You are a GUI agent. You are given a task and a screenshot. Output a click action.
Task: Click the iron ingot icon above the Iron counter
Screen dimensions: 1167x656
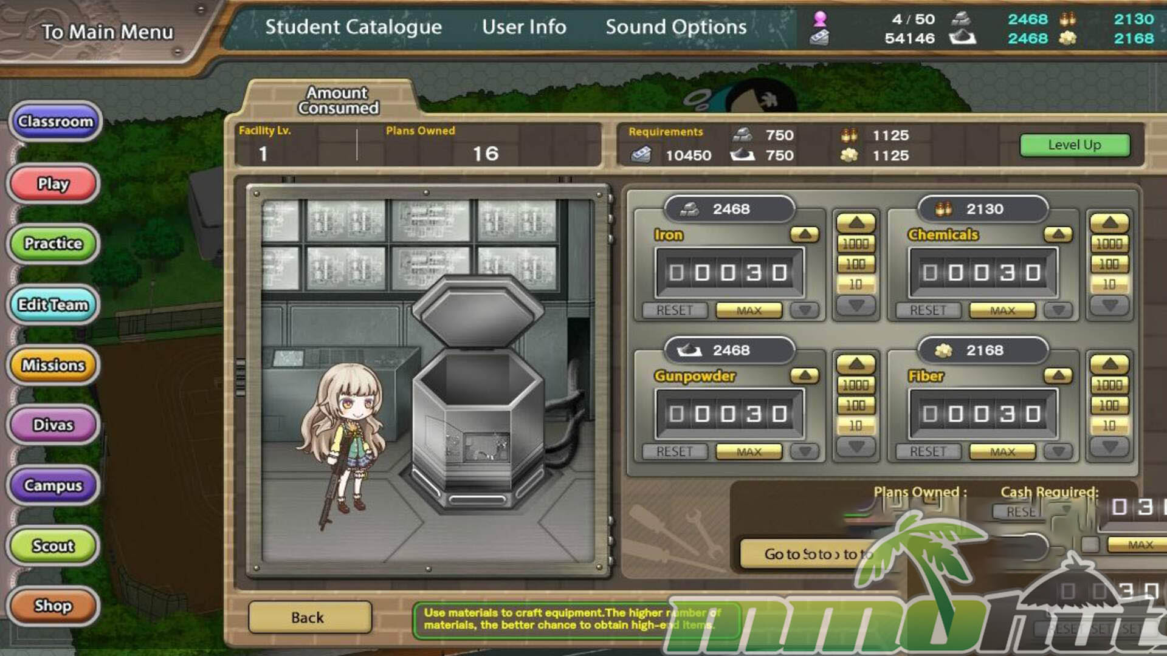point(689,209)
